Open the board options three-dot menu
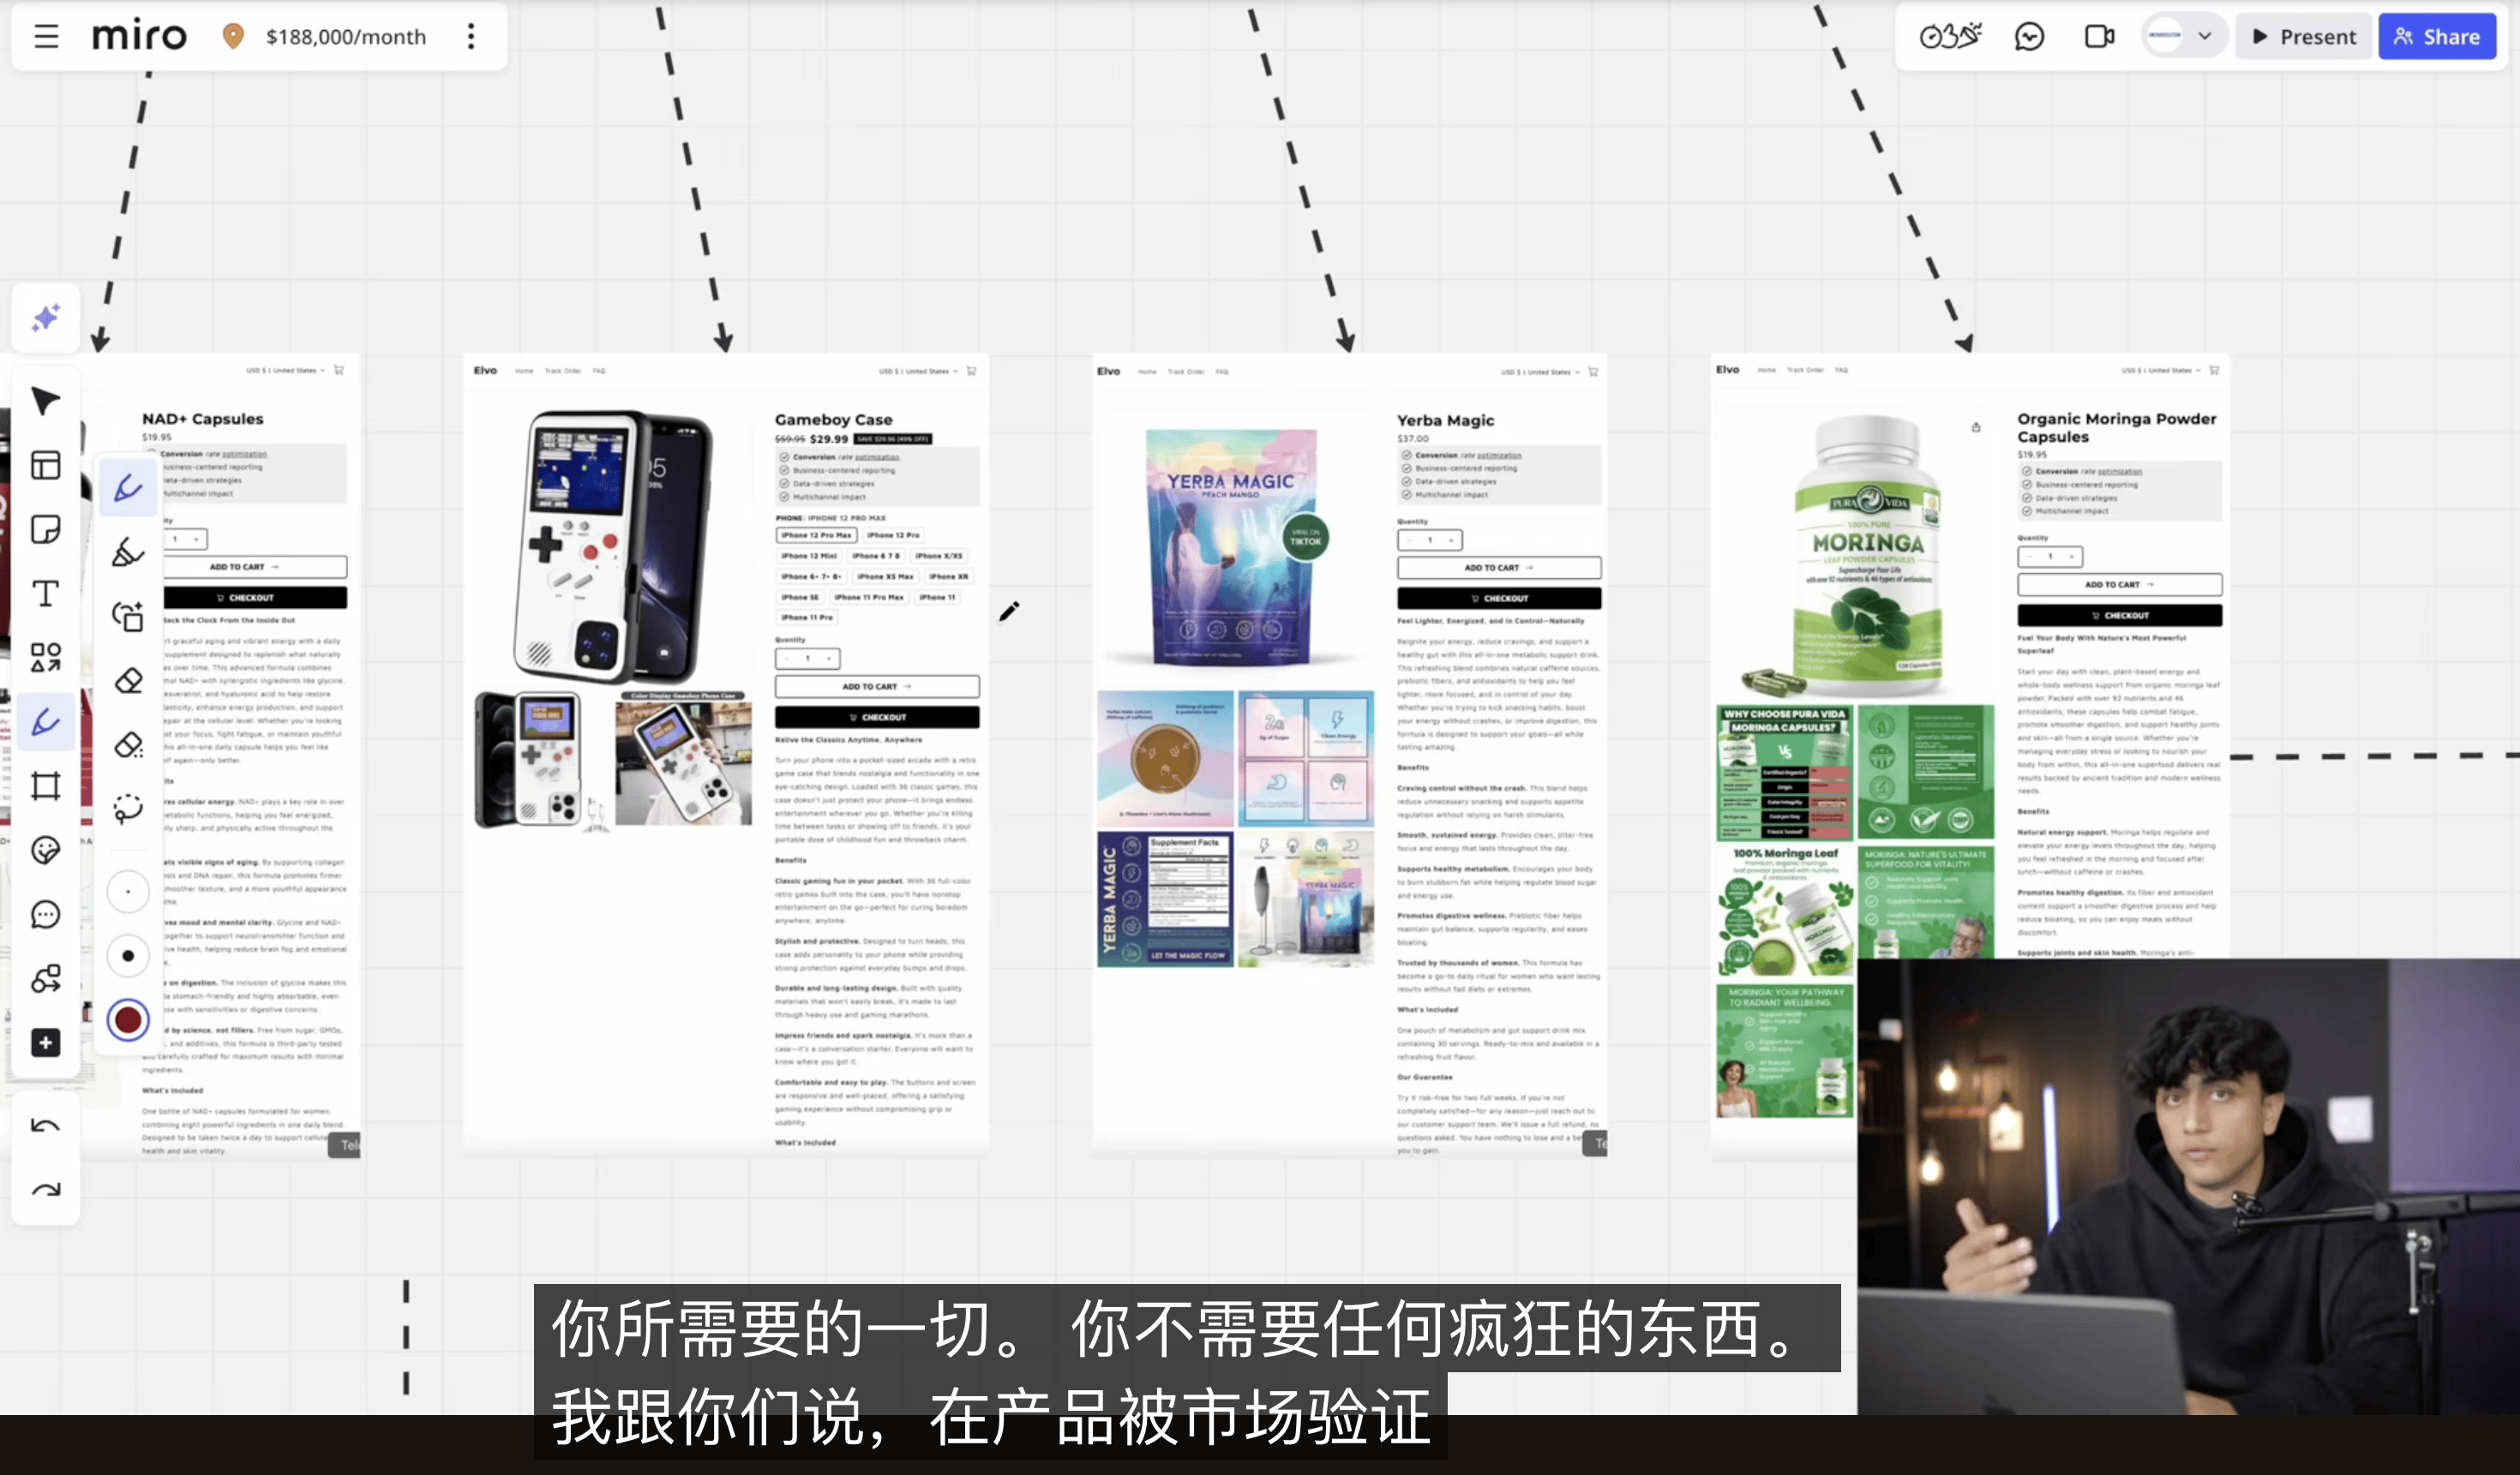The width and height of the screenshot is (2520, 1475). pyautogui.click(x=471, y=37)
